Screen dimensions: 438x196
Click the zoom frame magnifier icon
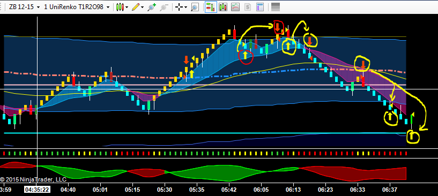(195, 7)
